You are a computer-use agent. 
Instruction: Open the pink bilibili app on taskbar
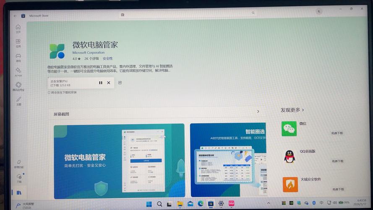231,203
